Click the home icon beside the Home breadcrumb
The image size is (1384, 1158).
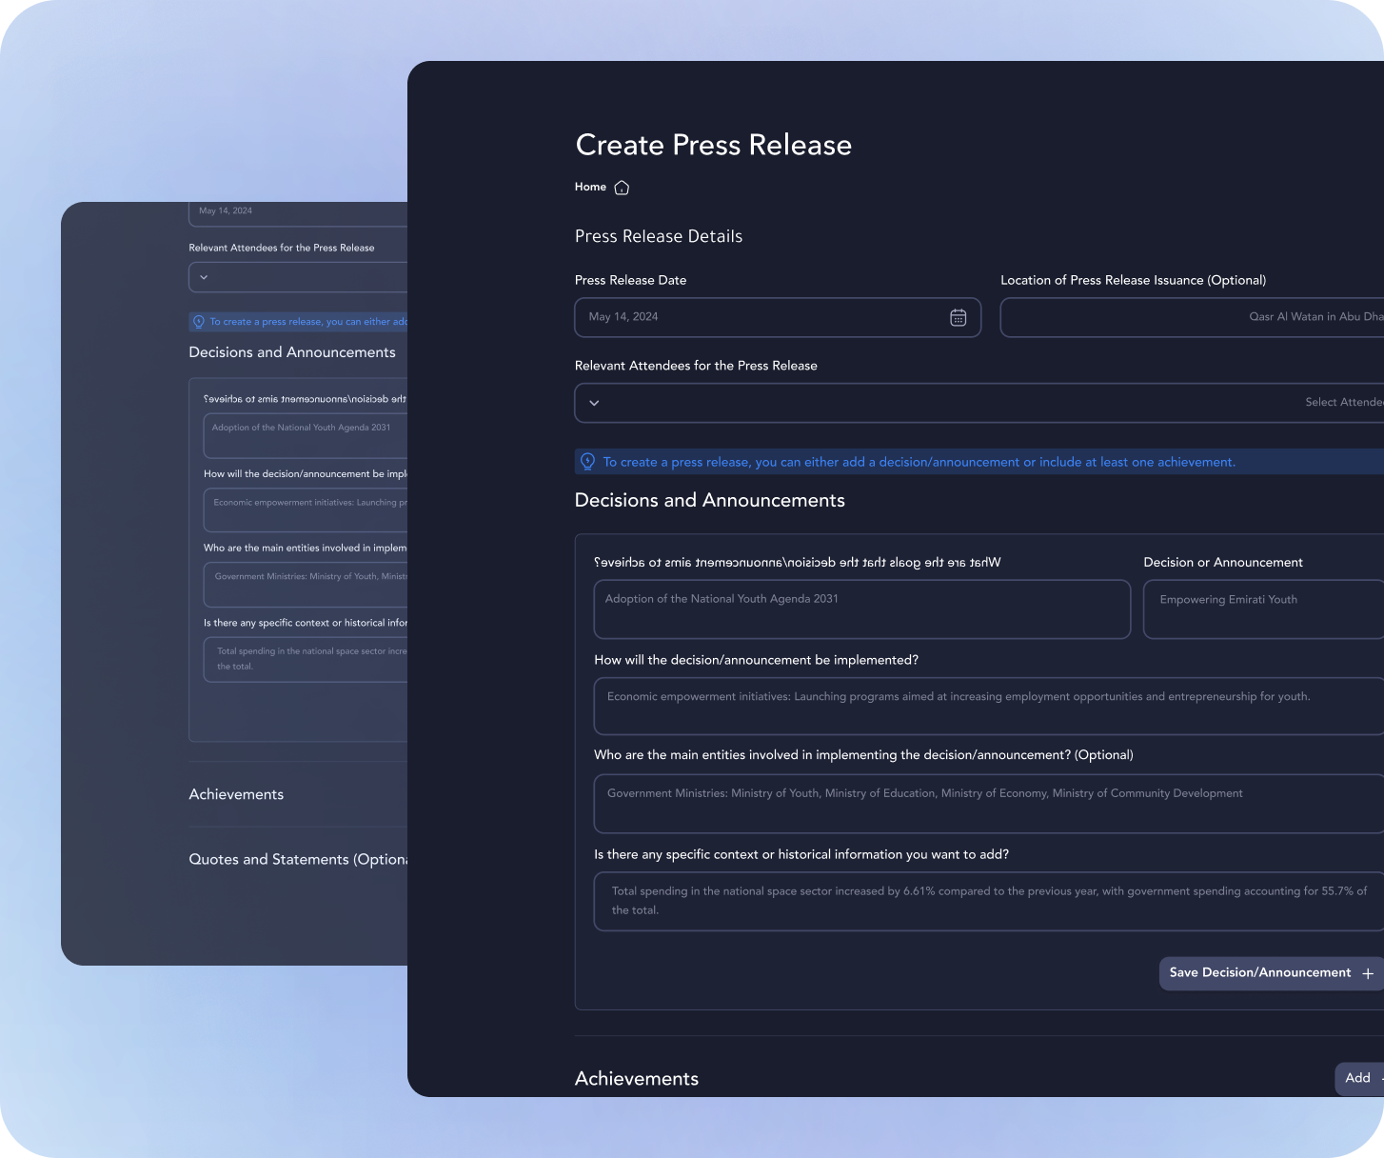(622, 188)
